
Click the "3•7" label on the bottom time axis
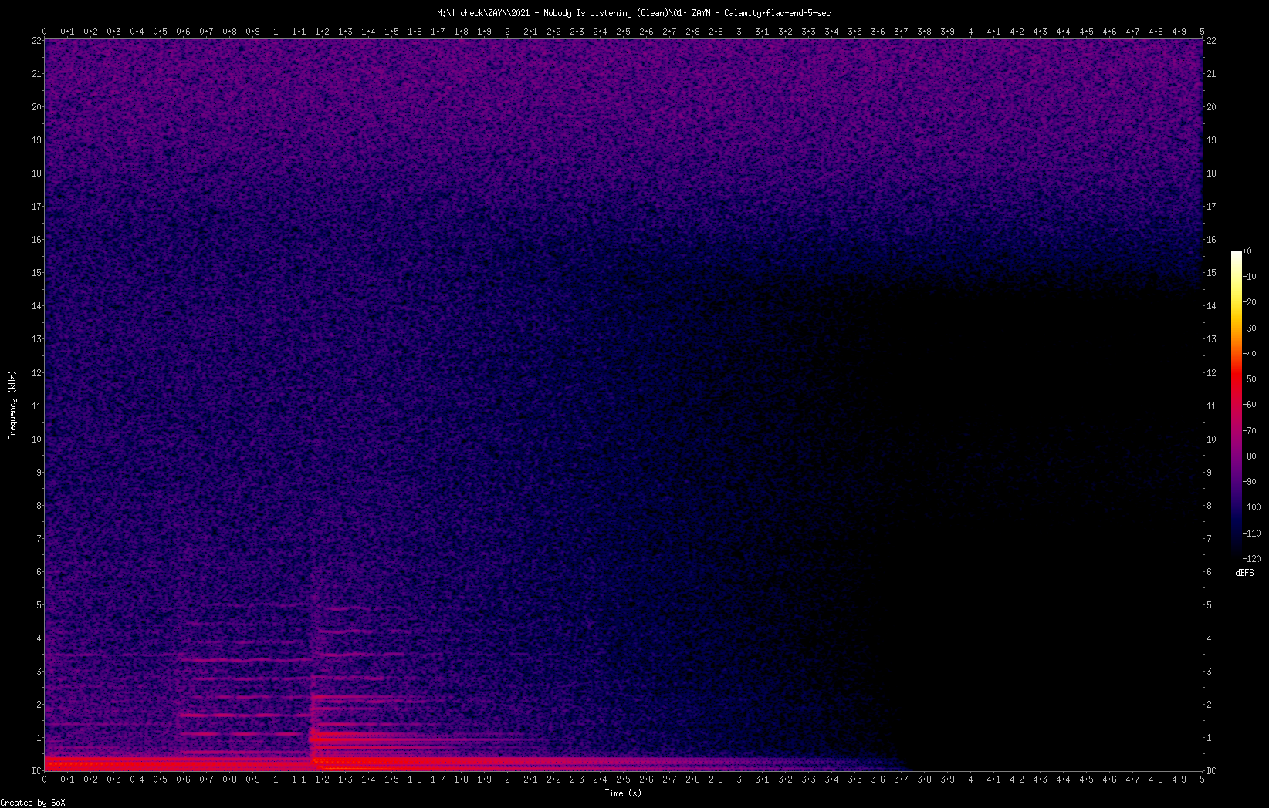click(x=901, y=779)
